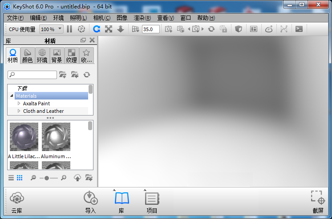Go to previous camera arrow
Screen dimensions: 332x219
(x=189, y=29)
